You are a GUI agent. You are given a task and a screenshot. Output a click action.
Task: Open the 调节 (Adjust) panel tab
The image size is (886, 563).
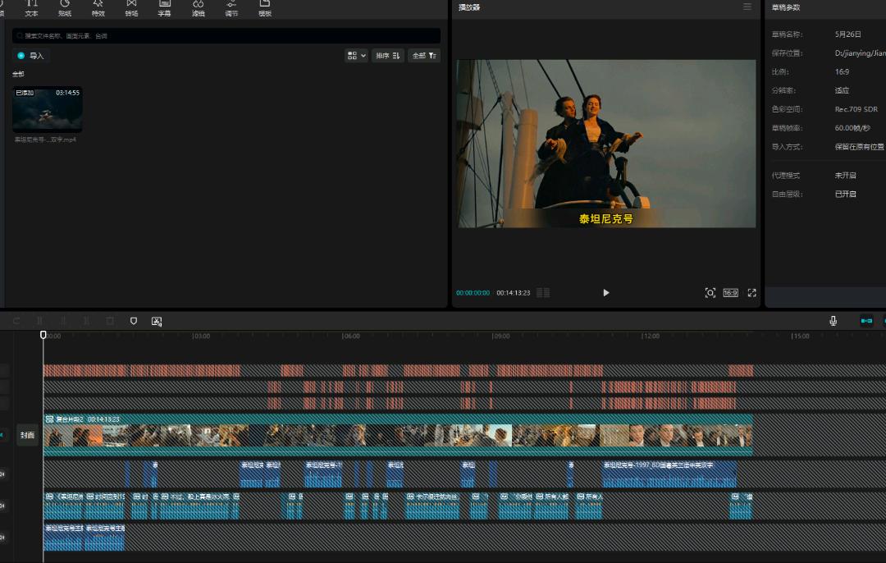[x=231, y=8]
